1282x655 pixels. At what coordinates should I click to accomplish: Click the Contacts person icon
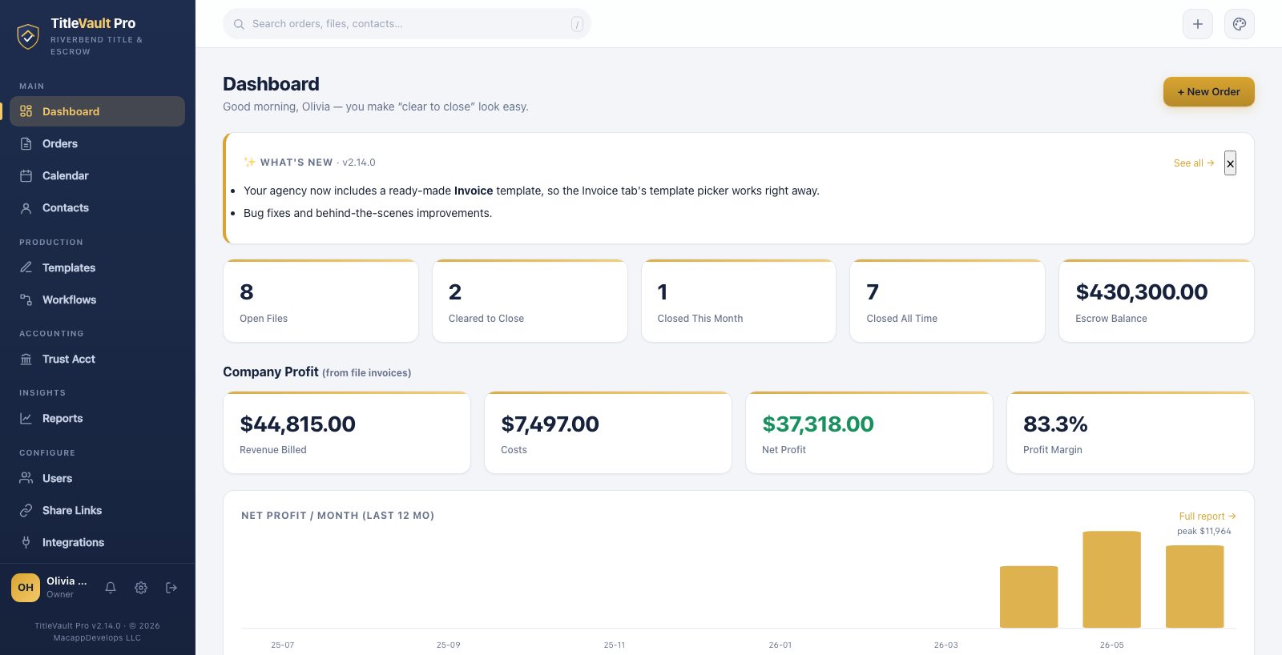pos(26,207)
